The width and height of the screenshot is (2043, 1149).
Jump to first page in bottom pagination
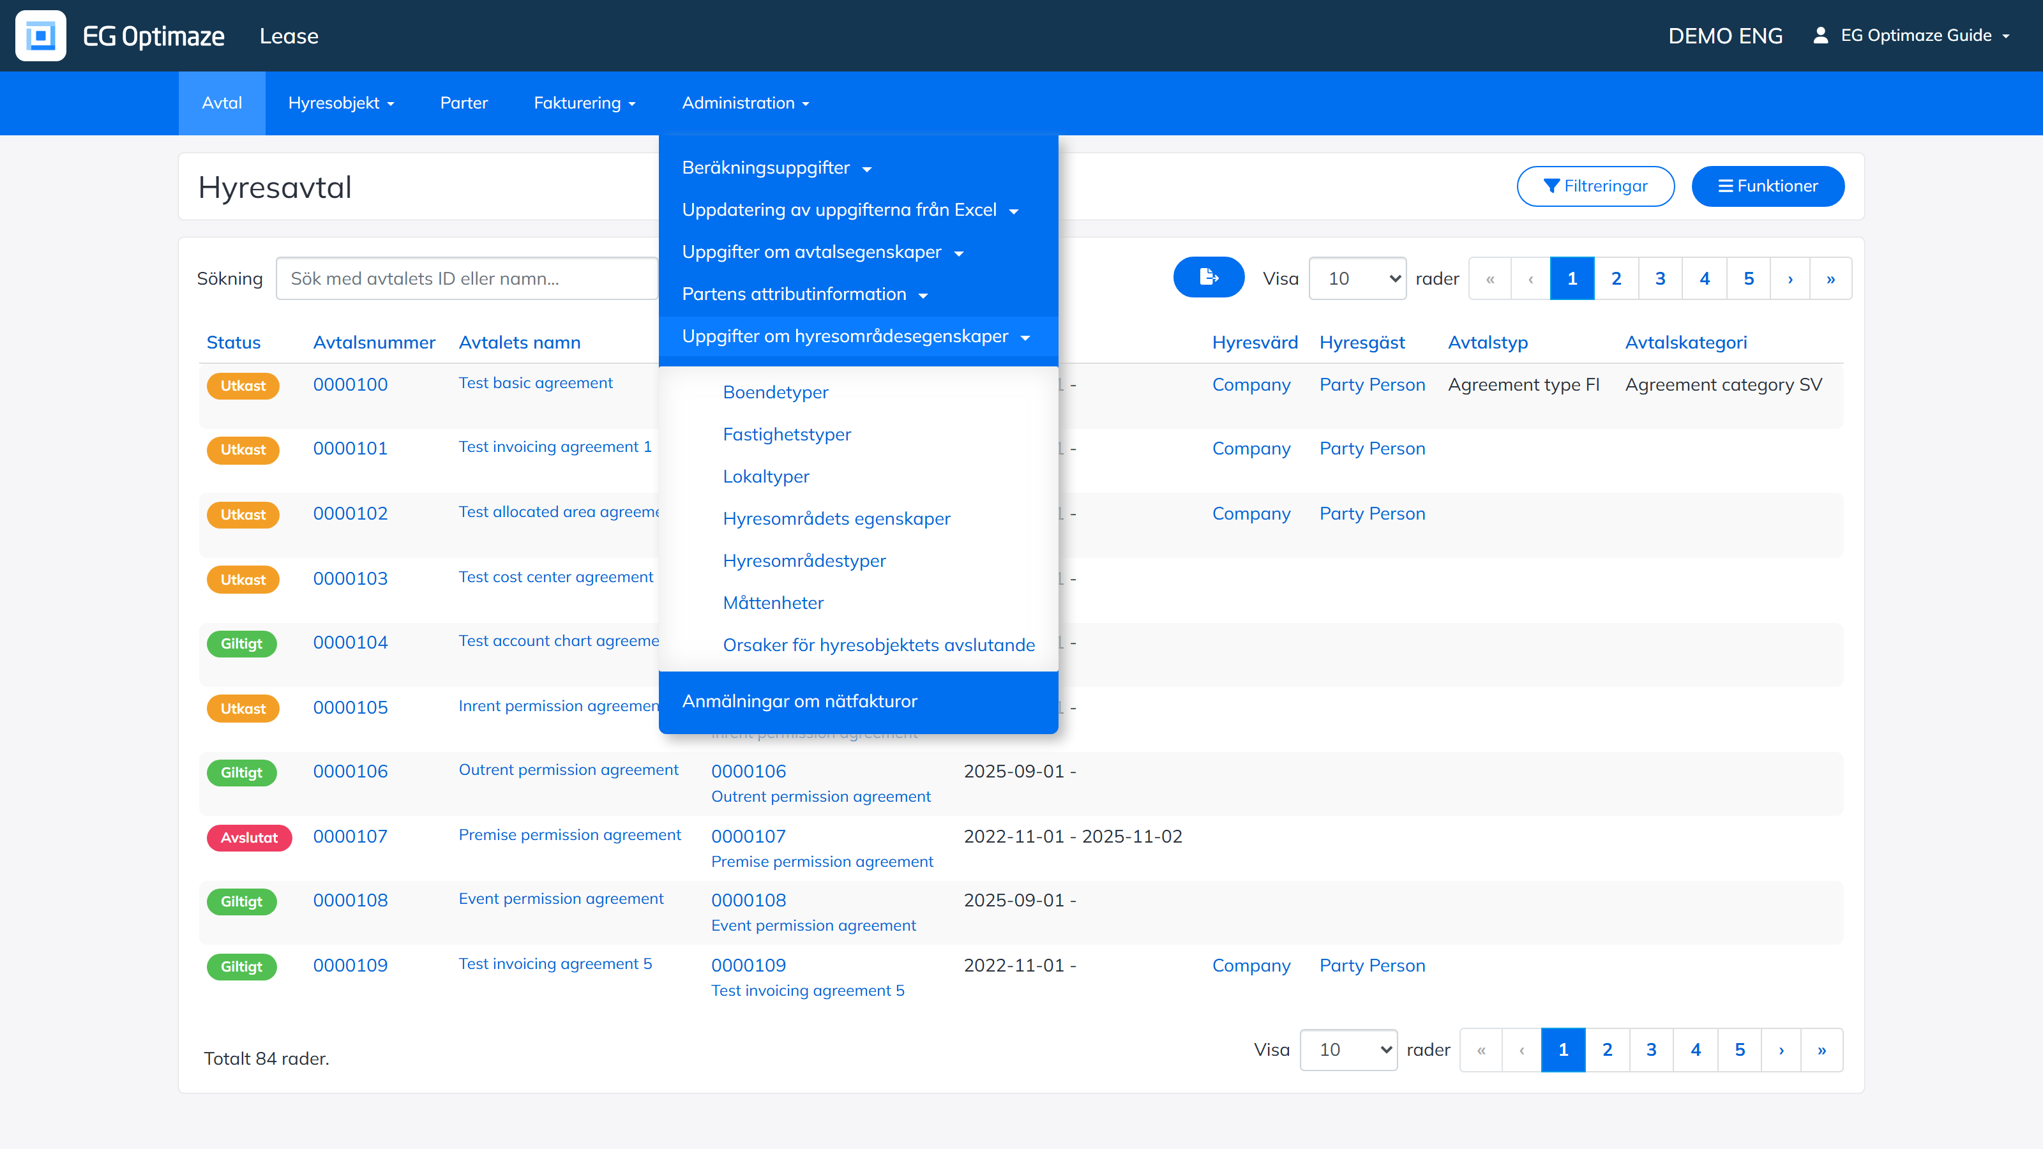point(1481,1050)
